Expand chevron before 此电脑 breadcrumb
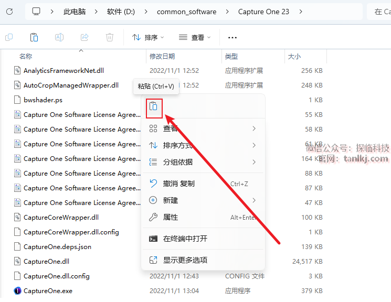The height and width of the screenshot is (302, 391). (52, 12)
